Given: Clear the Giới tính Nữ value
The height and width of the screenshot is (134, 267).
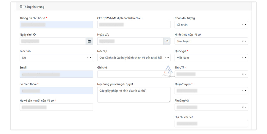Looking at the screenshot, I should tap(88, 58).
